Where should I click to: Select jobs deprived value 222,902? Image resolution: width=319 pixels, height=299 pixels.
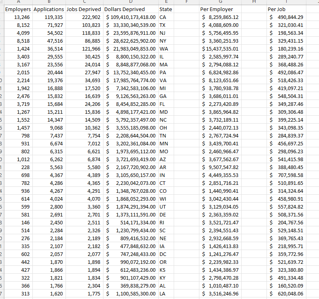pyautogui.click(x=84, y=17)
